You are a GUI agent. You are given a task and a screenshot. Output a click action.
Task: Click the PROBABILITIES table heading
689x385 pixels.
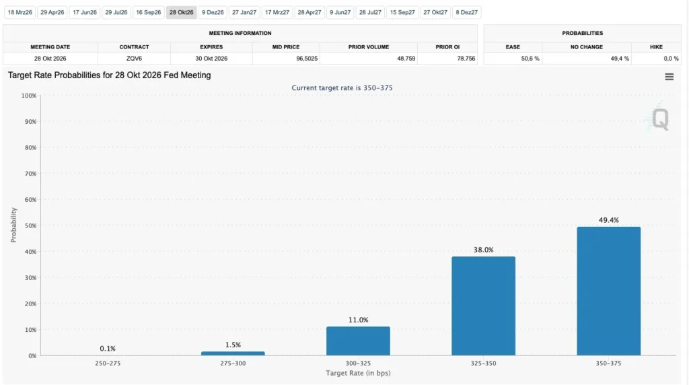point(582,33)
